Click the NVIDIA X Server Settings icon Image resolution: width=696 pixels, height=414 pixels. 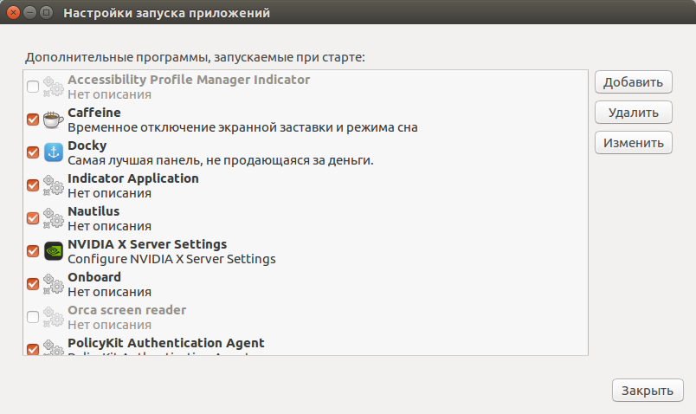click(54, 251)
